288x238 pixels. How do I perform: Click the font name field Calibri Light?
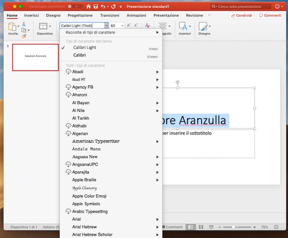(82, 25)
